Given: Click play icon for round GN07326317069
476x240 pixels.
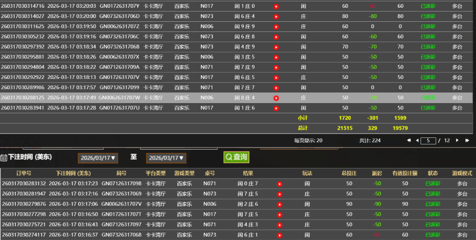Looking at the screenshot, I should click(280, 194).
